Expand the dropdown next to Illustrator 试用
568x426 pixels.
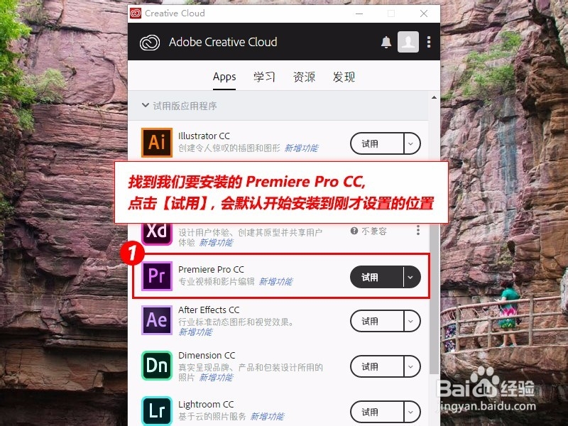(x=410, y=143)
